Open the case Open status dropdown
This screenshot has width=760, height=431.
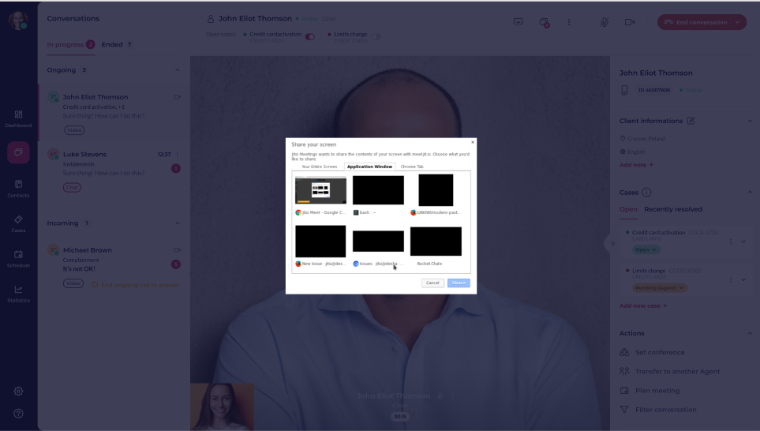point(646,249)
